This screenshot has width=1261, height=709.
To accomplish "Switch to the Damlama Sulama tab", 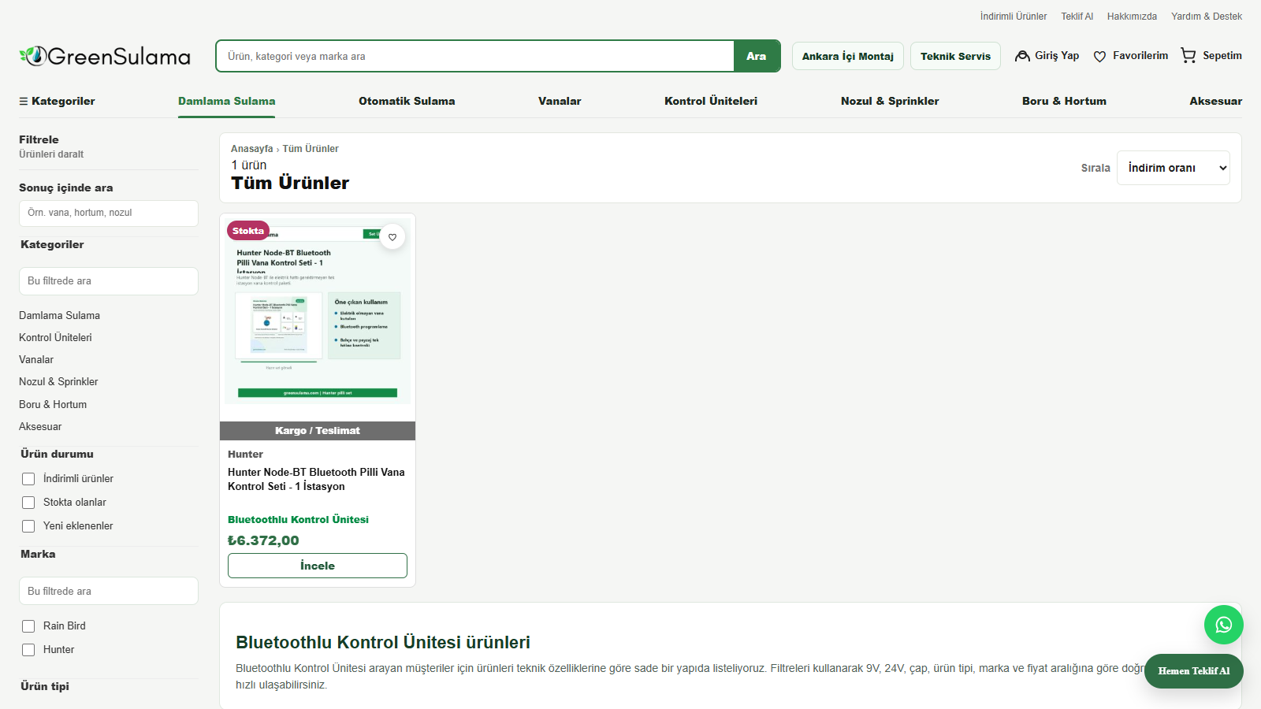I will point(226,101).
